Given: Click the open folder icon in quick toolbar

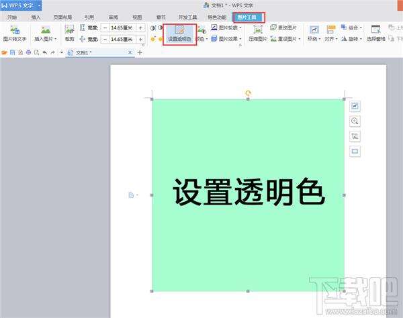Looking at the screenshot, I should pos(4,52).
